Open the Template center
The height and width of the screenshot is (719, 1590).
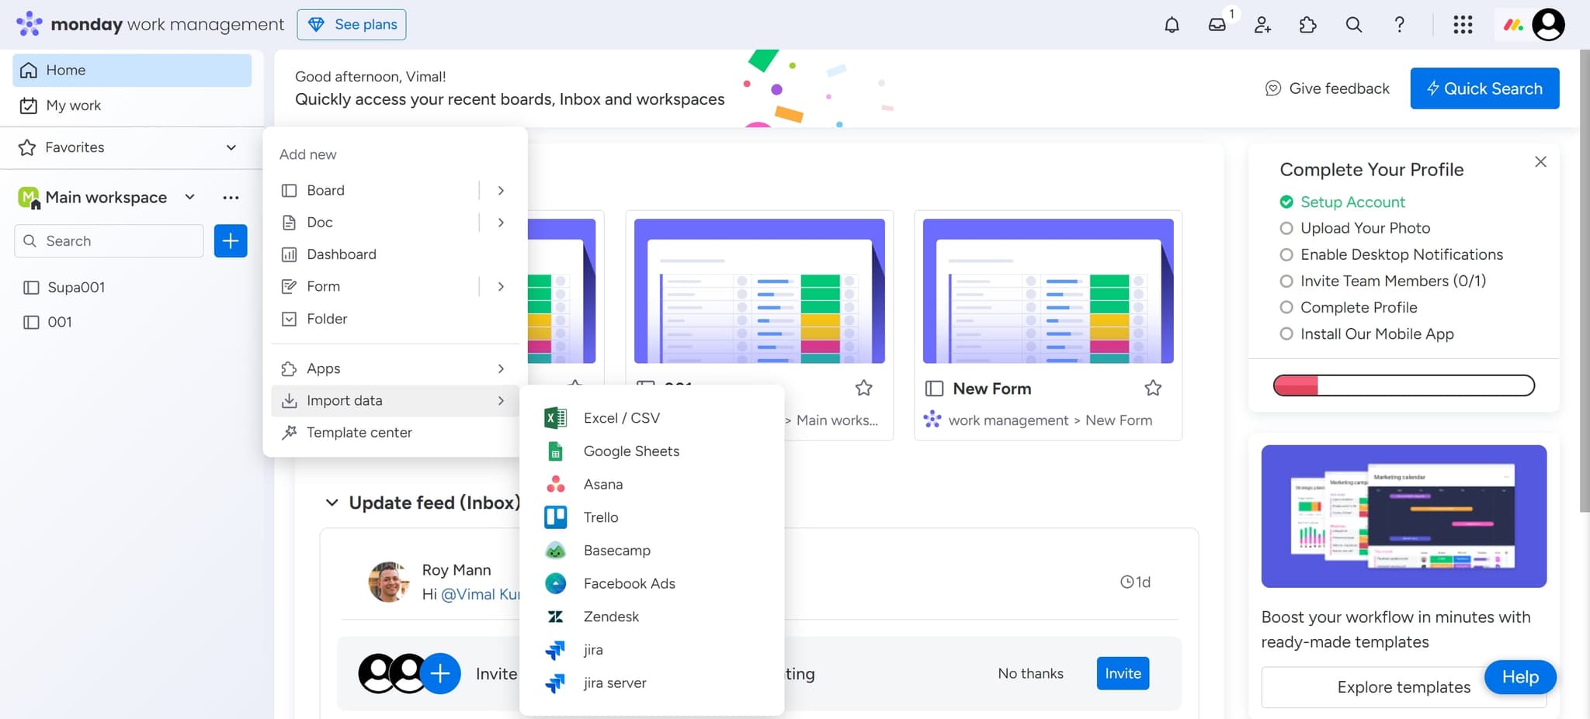pyautogui.click(x=359, y=432)
